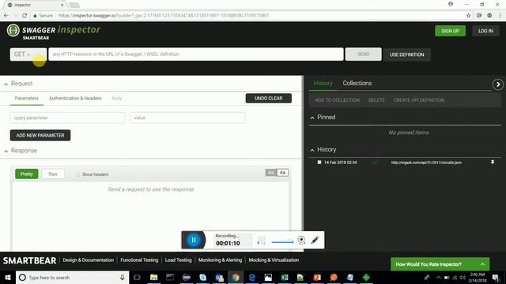Open Microsoft Edge from the taskbar

[252, 277]
